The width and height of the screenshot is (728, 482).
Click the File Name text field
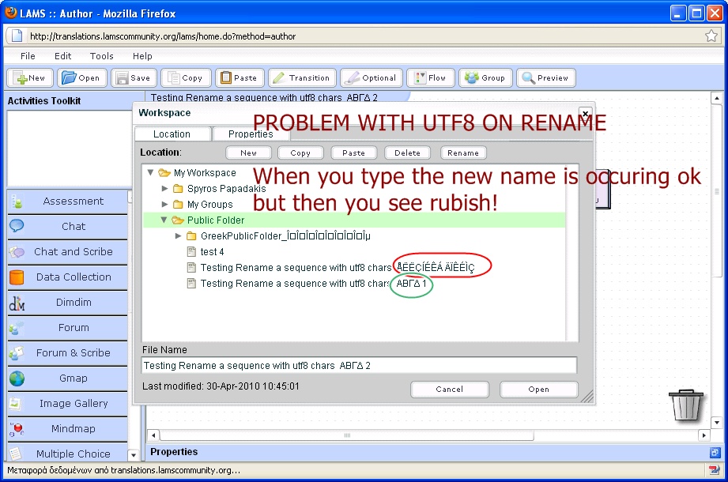coord(359,366)
